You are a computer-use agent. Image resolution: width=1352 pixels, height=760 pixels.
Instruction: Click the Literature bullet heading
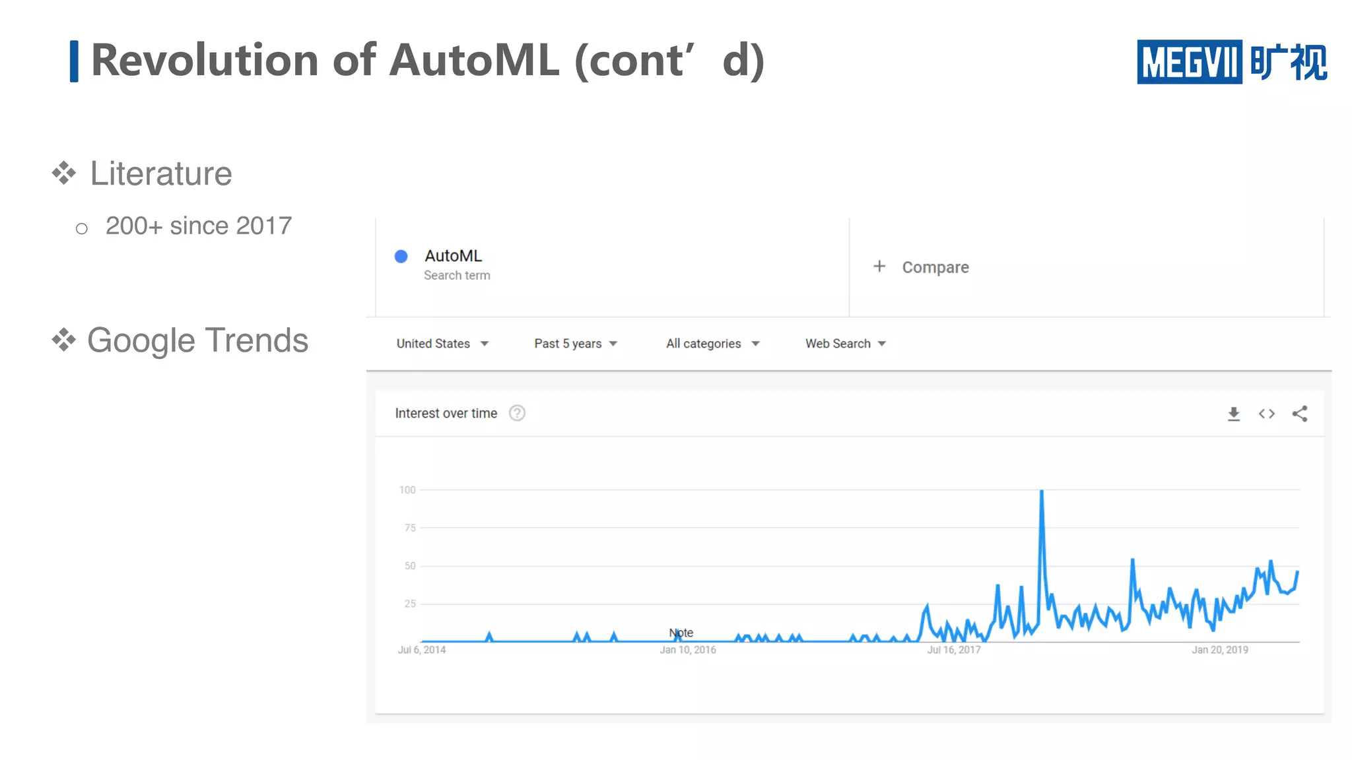click(x=161, y=174)
